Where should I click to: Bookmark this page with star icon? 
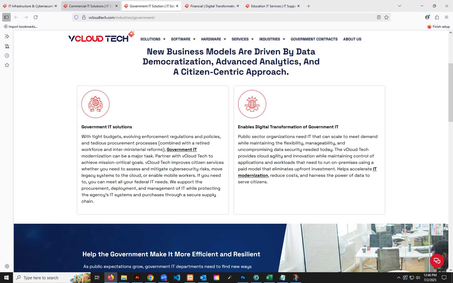point(386,17)
